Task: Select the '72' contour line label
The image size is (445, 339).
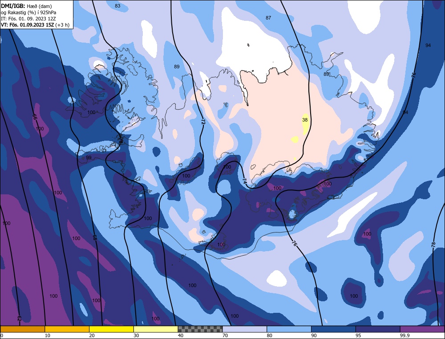Action: pos(203,122)
